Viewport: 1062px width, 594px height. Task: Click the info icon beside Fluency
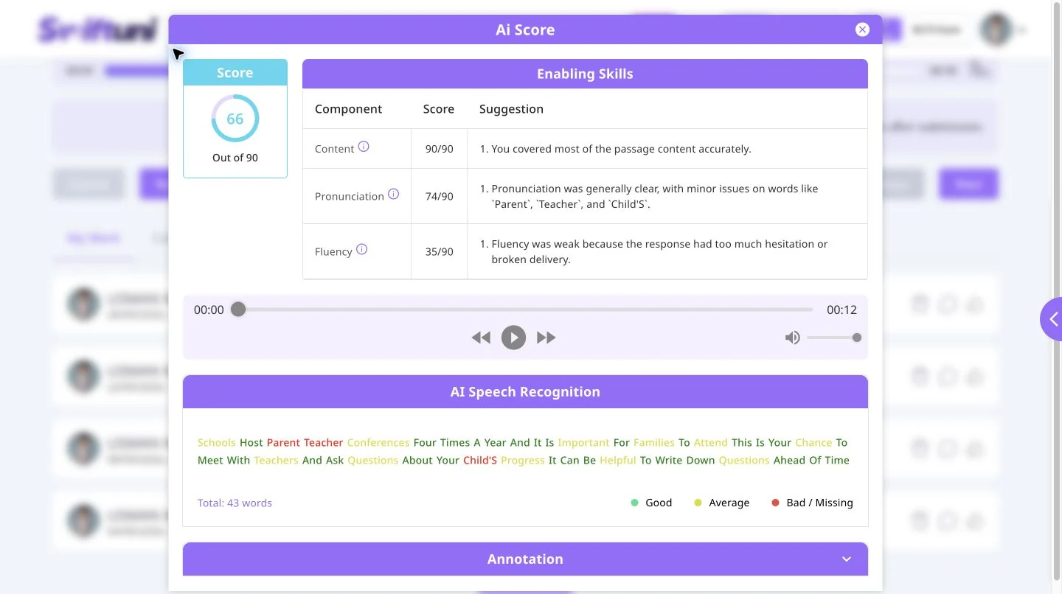coord(362,250)
